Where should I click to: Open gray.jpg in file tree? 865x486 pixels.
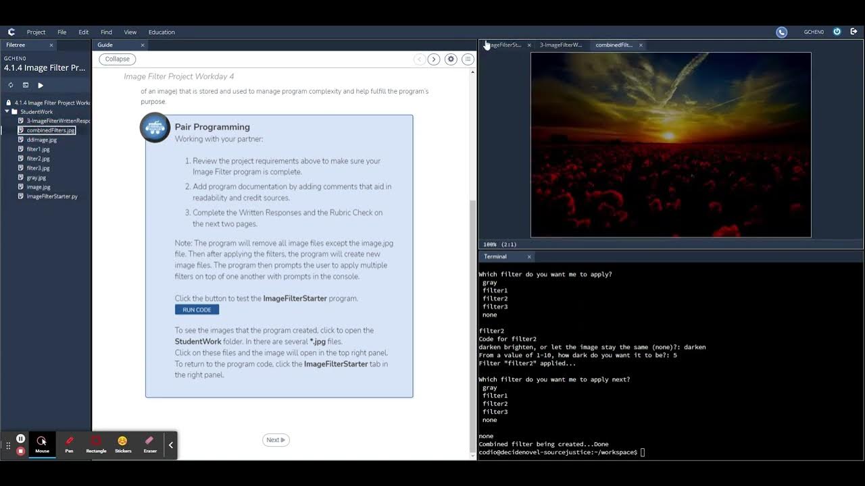pos(36,178)
